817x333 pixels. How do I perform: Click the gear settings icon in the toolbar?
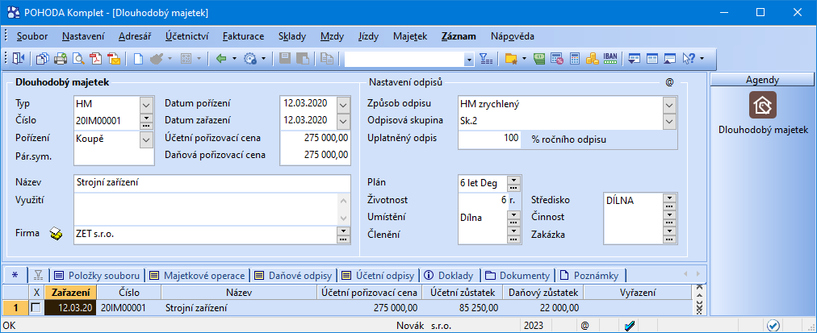coord(250,59)
